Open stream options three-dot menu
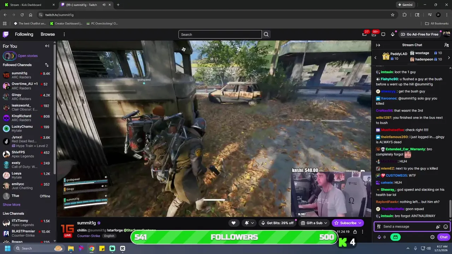The width and height of the screenshot is (452, 254). tap(362, 232)
